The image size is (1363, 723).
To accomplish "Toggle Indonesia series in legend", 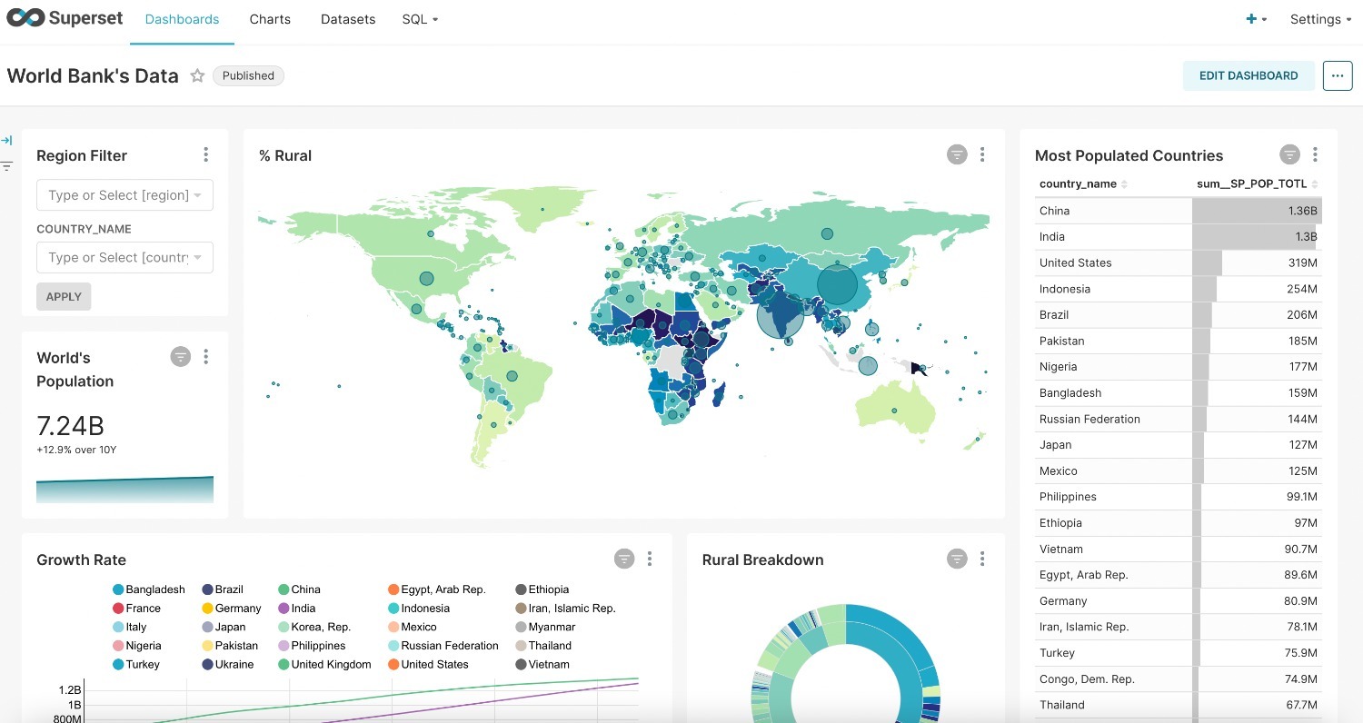I will click(x=419, y=609).
